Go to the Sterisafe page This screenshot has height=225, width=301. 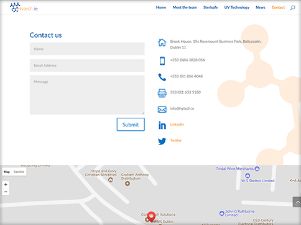click(x=210, y=7)
